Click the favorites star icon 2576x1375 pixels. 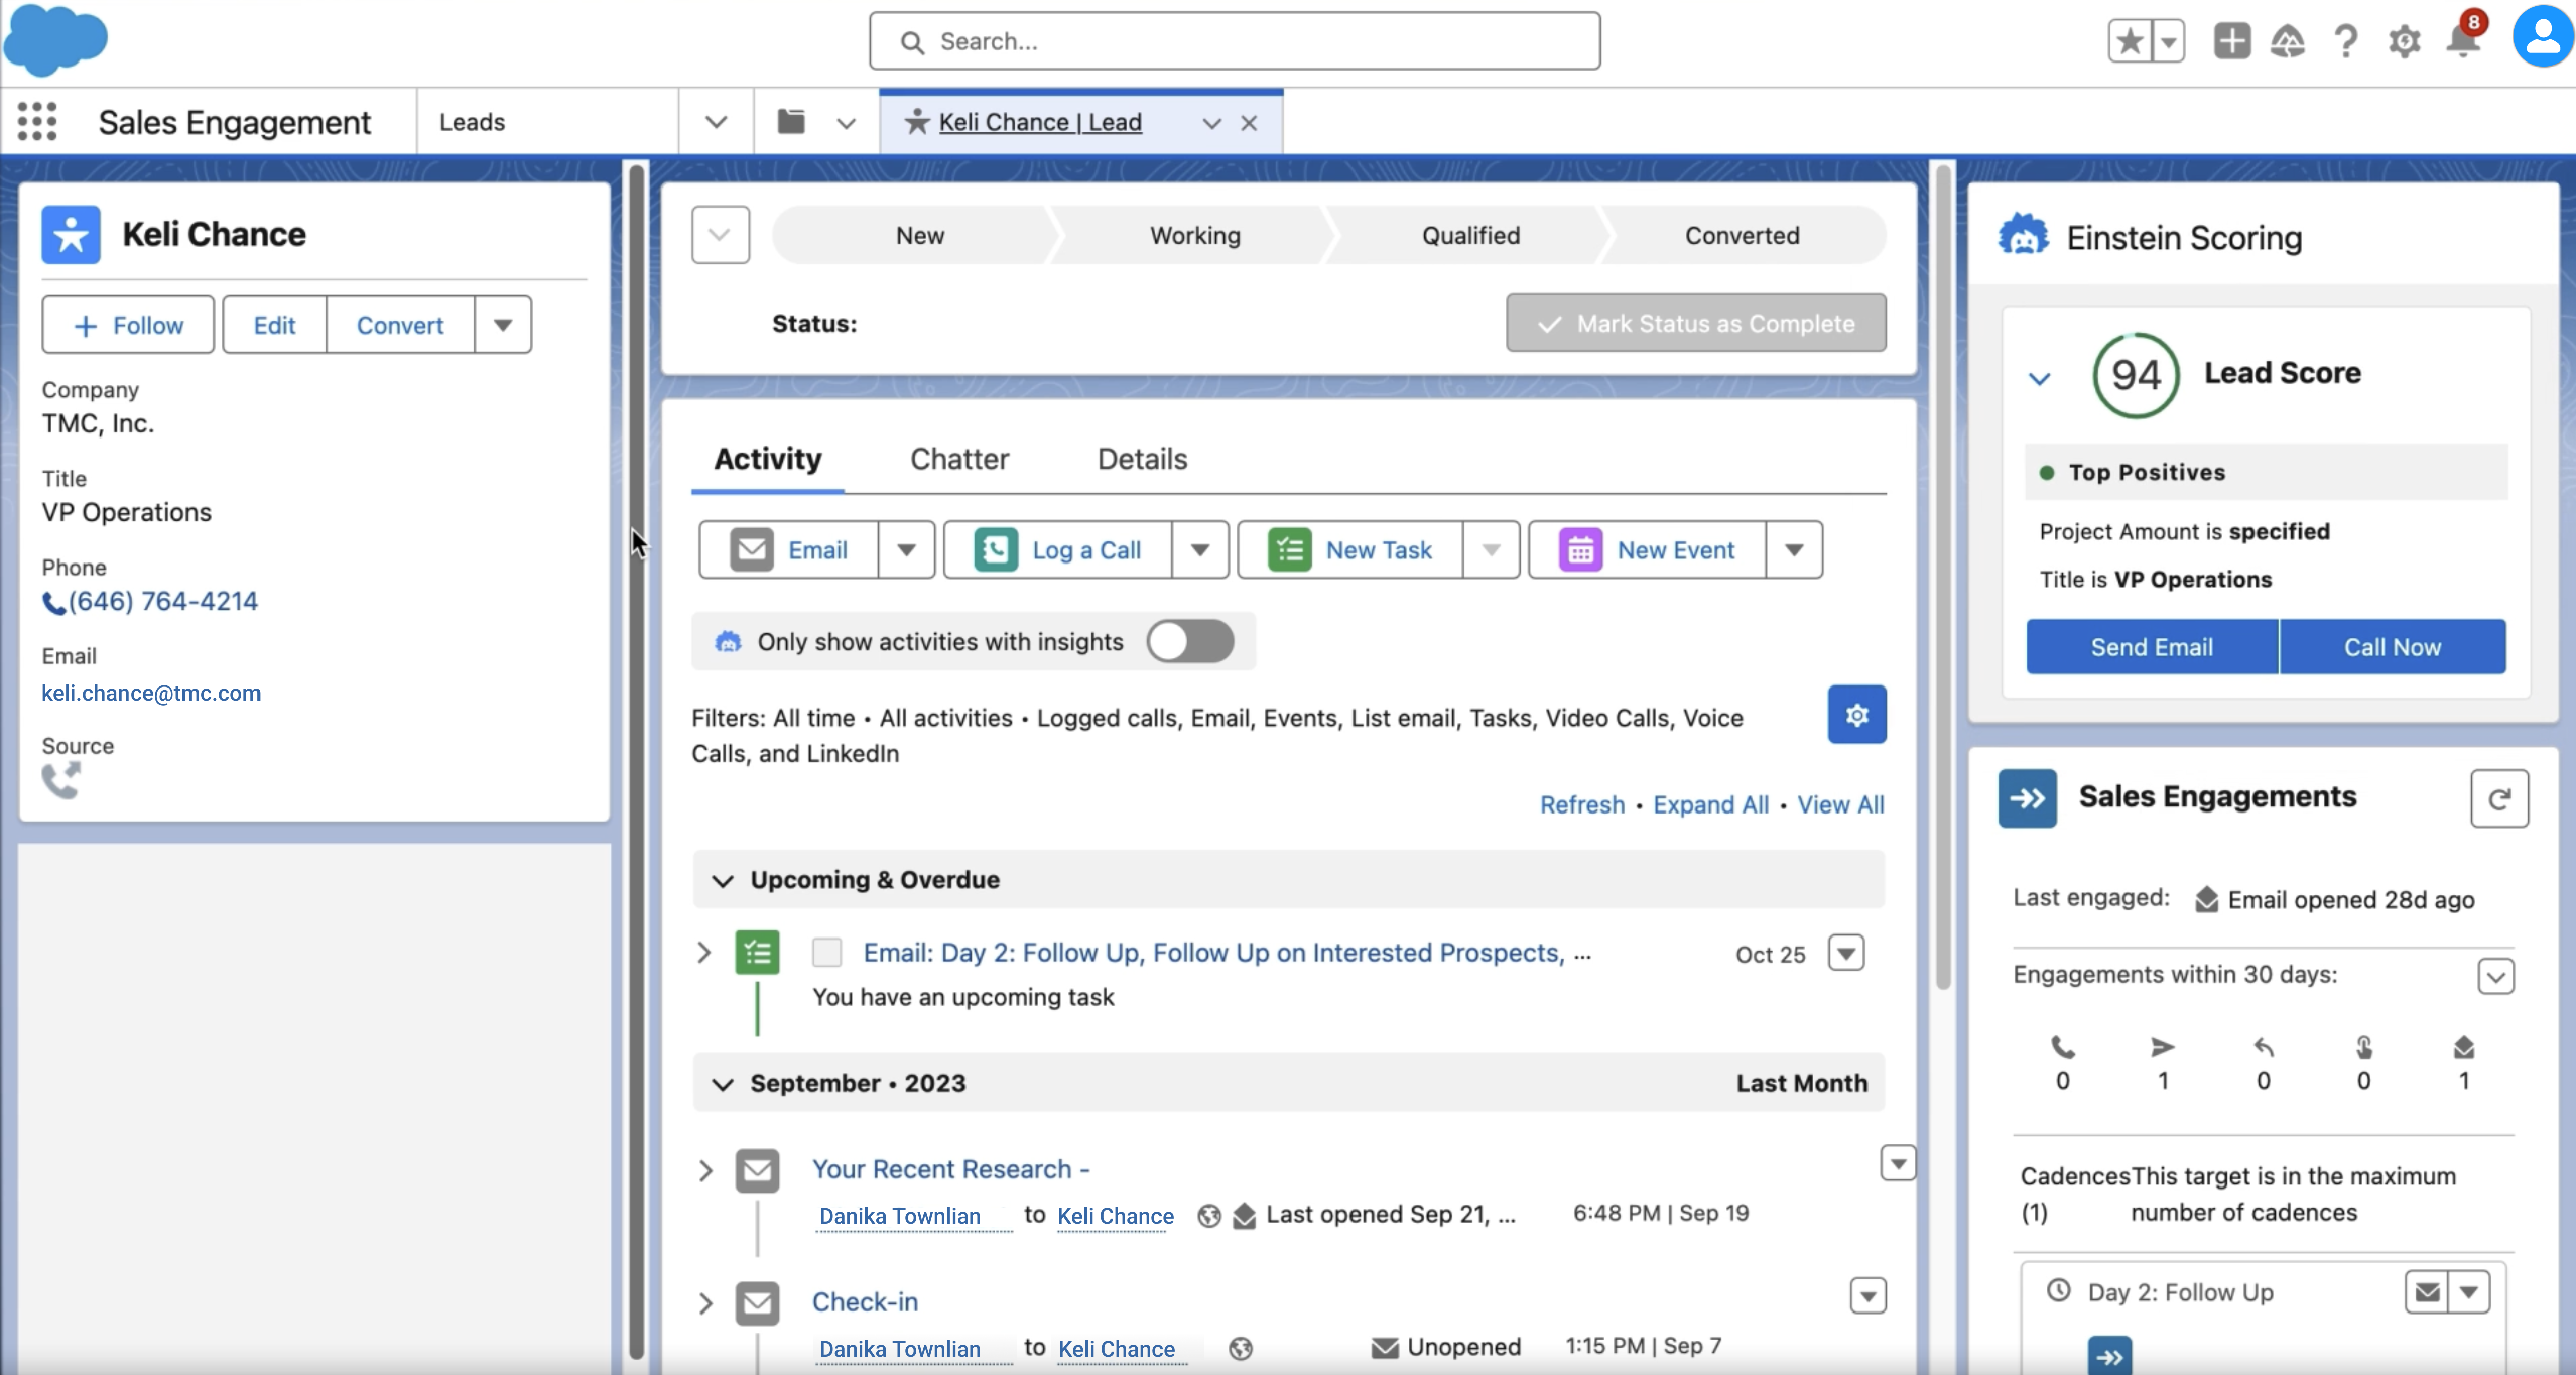[2130, 41]
